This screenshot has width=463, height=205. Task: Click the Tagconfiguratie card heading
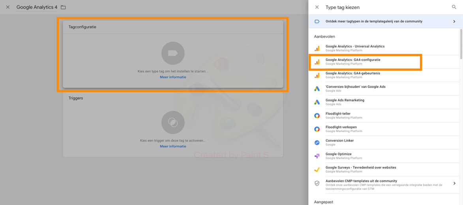pyautogui.click(x=82, y=27)
